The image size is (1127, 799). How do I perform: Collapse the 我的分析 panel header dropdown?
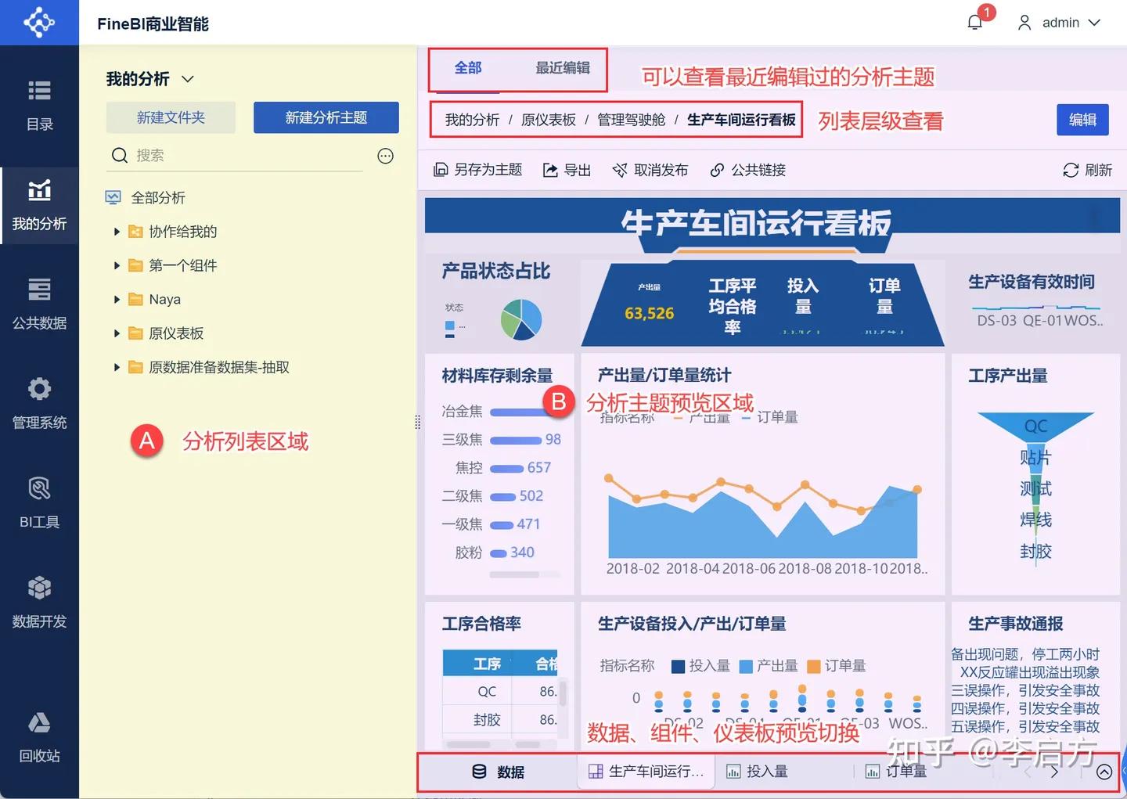[187, 78]
